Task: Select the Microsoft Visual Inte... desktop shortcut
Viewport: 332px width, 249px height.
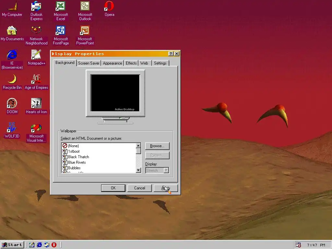Action: tap(36, 133)
